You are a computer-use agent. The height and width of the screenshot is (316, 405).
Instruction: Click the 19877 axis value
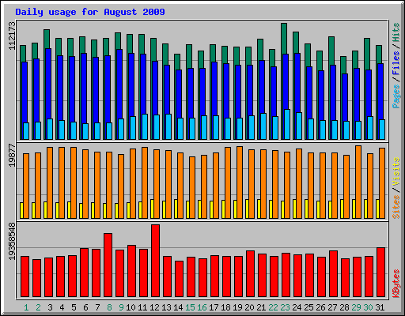coord(12,156)
